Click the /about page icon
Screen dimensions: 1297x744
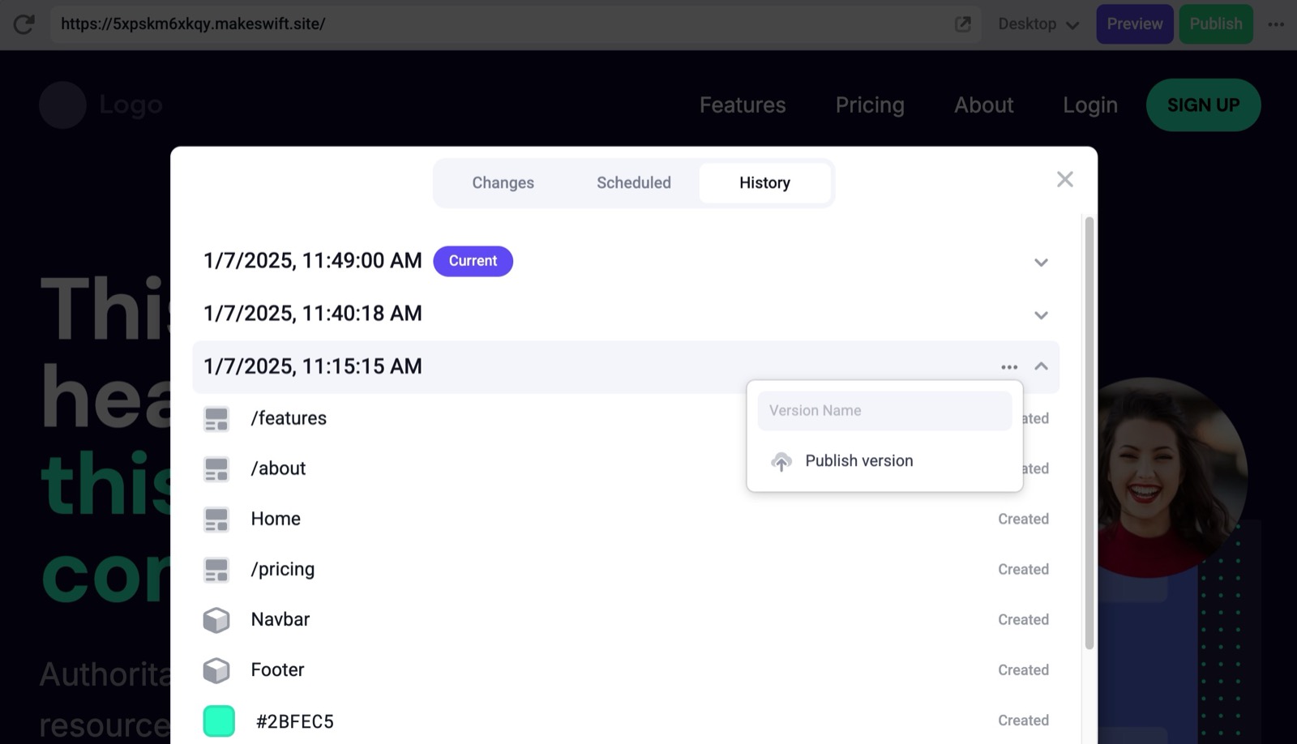[216, 469]
